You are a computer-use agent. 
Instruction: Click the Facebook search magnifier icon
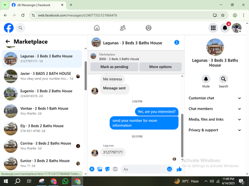(x=20, y=28)
